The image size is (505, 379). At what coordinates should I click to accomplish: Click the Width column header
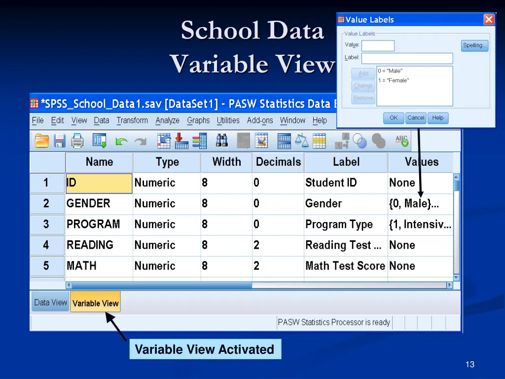[x=227, y=162]
